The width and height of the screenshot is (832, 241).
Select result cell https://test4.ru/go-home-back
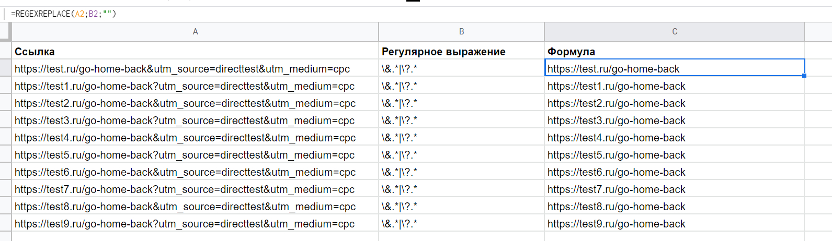674,138
